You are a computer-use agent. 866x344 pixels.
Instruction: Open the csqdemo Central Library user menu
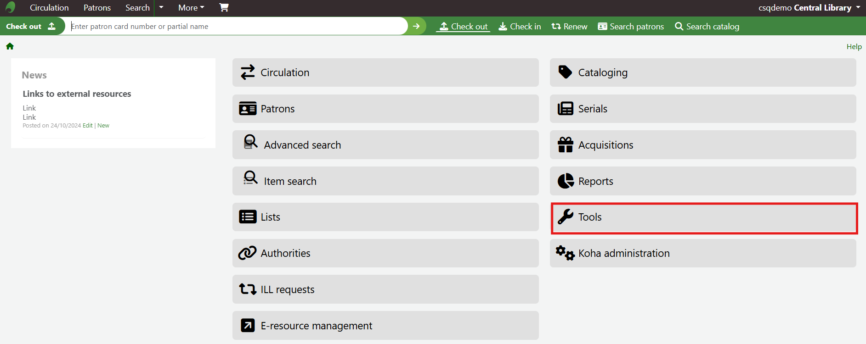pos(809,7)
